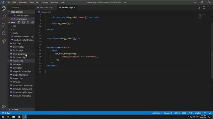
Task: Open Chrome from the taskbar
Action: tap(19, 117)
